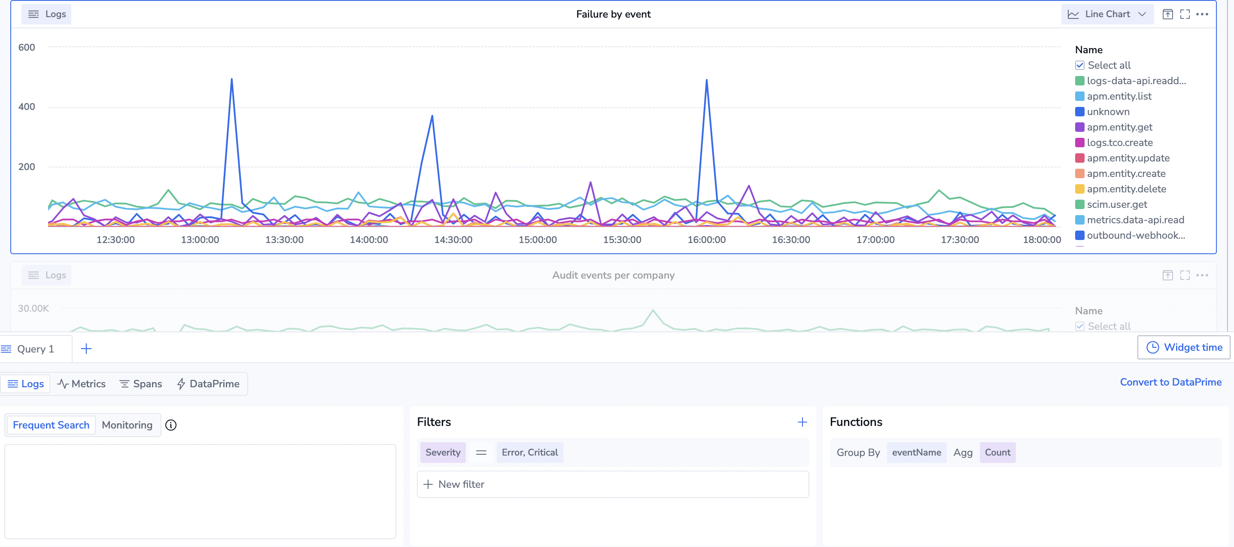Uncheck Select all in Failure by event legend
This screenshot has height=547, width=1234.
(1080, 65)
